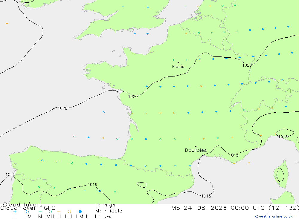Click the black Paris city marker dot
Screen dimensions: 299x219
click(178, 62)
